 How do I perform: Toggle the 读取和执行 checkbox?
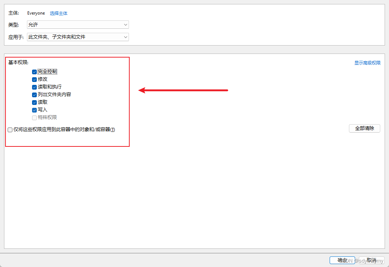pyautogui.click(x=35, y=87)
